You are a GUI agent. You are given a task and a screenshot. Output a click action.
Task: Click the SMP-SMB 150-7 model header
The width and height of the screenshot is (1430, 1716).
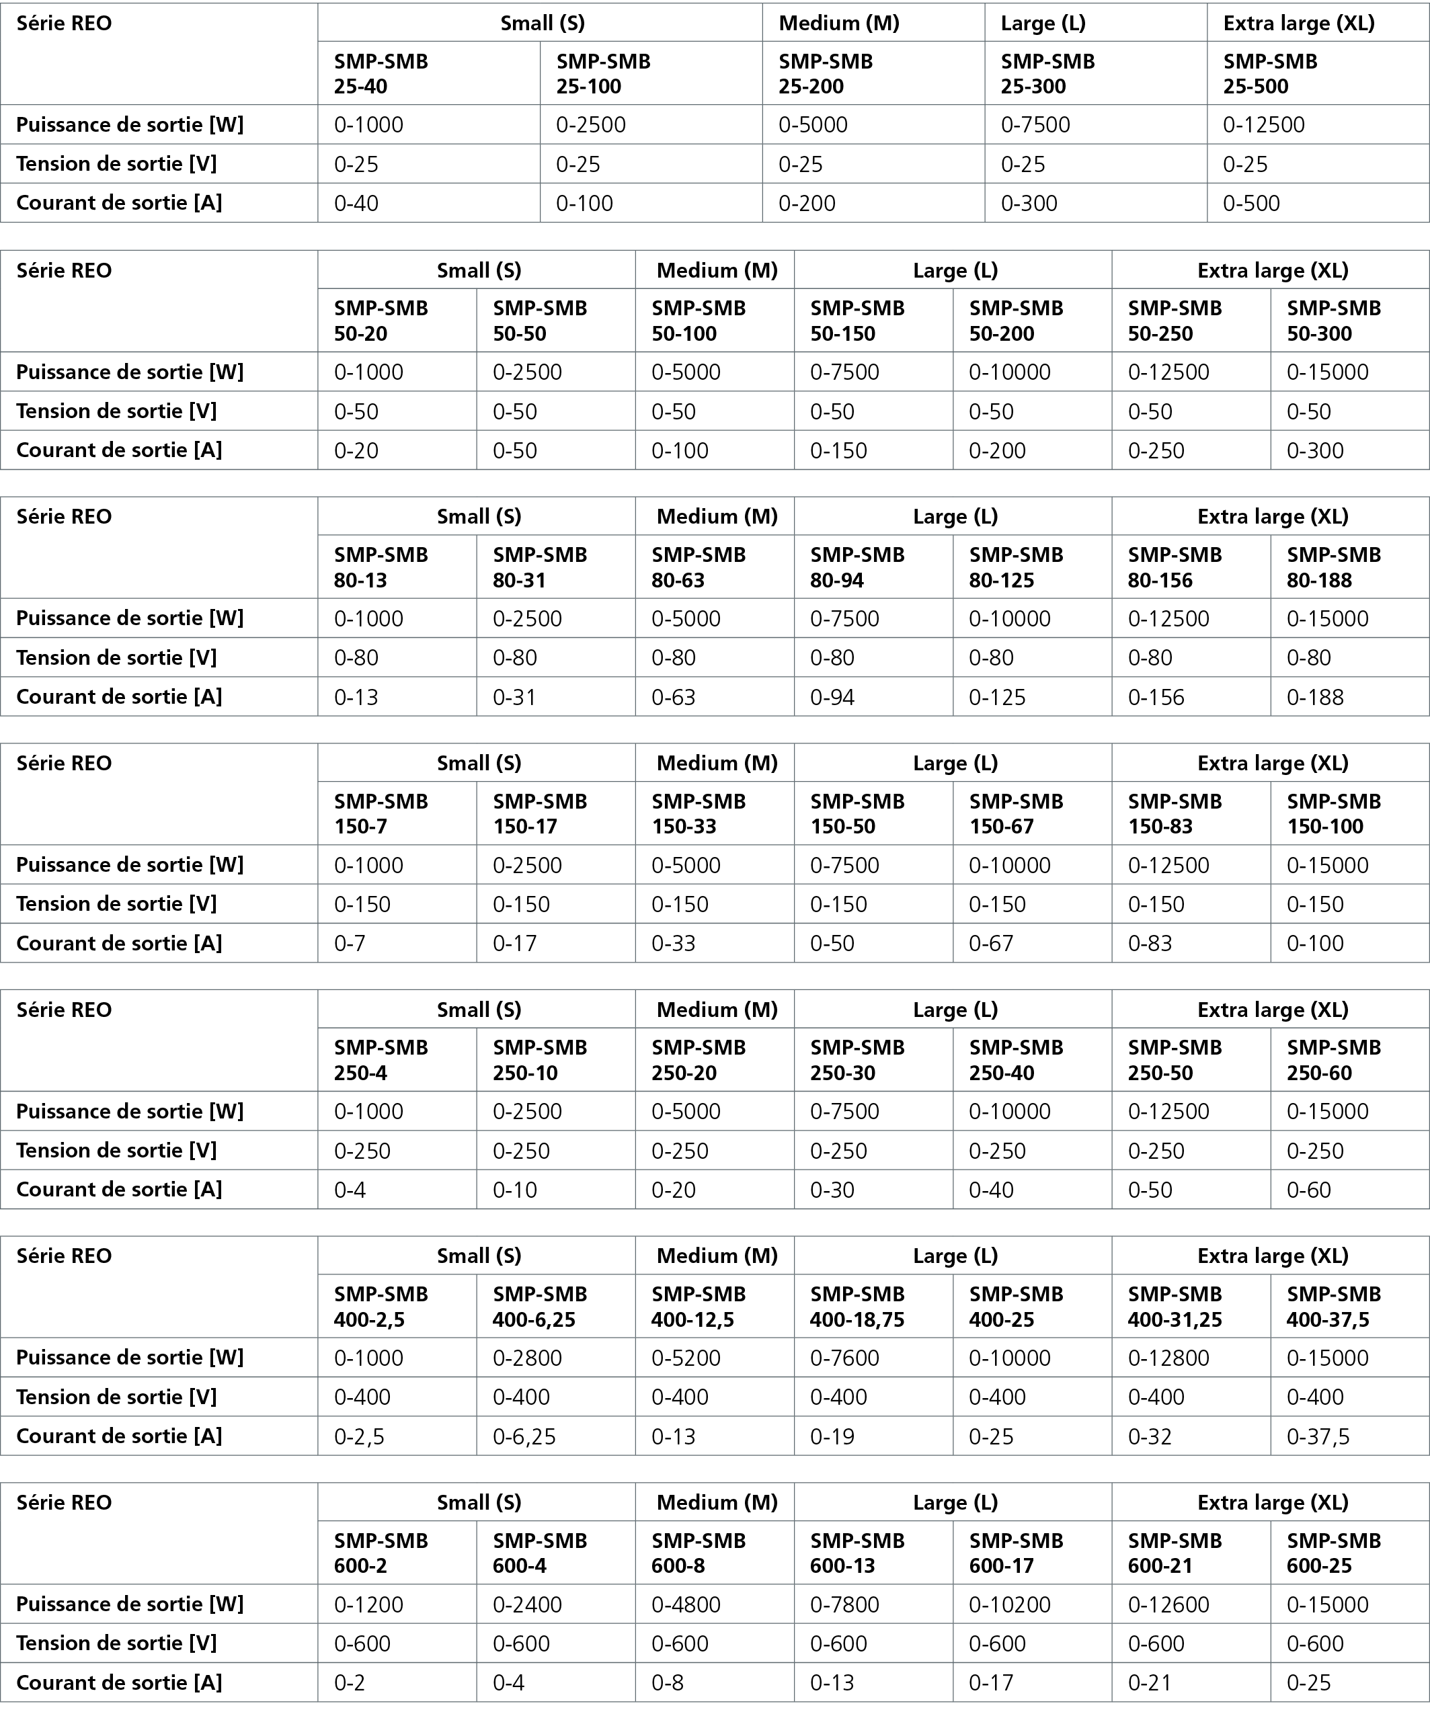381,813
